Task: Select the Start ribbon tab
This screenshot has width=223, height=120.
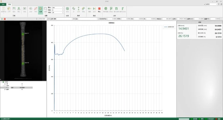Action: tap(10, 4)
